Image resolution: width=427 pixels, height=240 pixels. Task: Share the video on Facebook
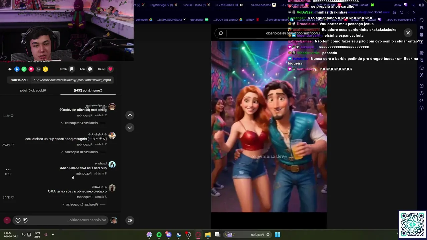(17, 69)
